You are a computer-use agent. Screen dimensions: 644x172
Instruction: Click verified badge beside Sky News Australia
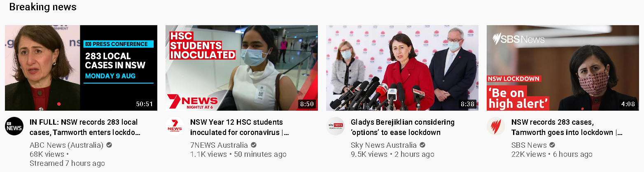pyautogui.click(x=422, y=145)
